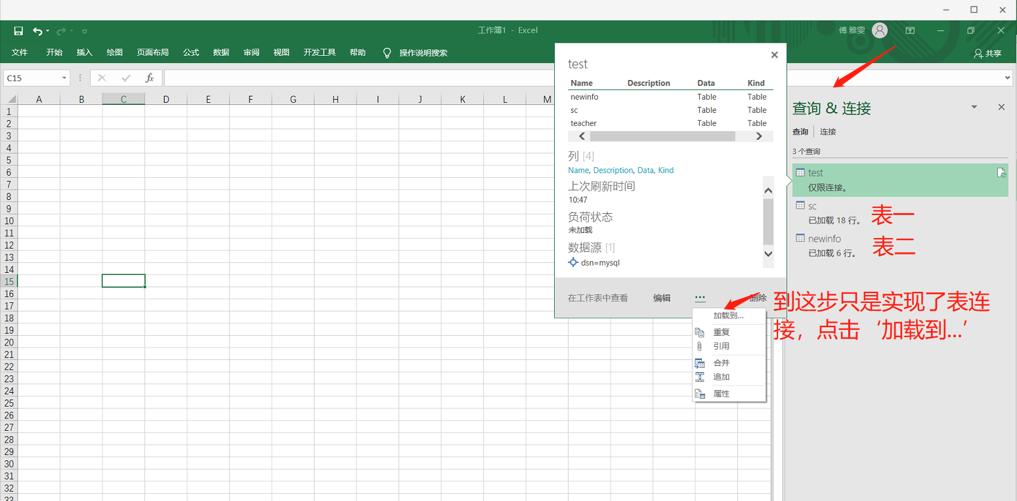Image resolution: width=1017 pixels, height=501 pixels.
Task: Click the 重复 (Duplicate) copy icon
Action: (x=700, y=332)
